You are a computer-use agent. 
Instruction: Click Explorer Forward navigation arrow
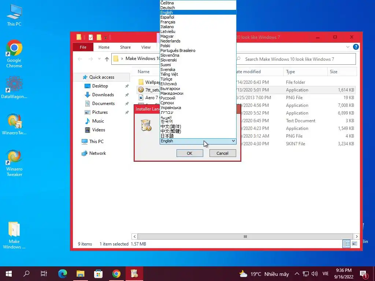click(x=91, y=59)
